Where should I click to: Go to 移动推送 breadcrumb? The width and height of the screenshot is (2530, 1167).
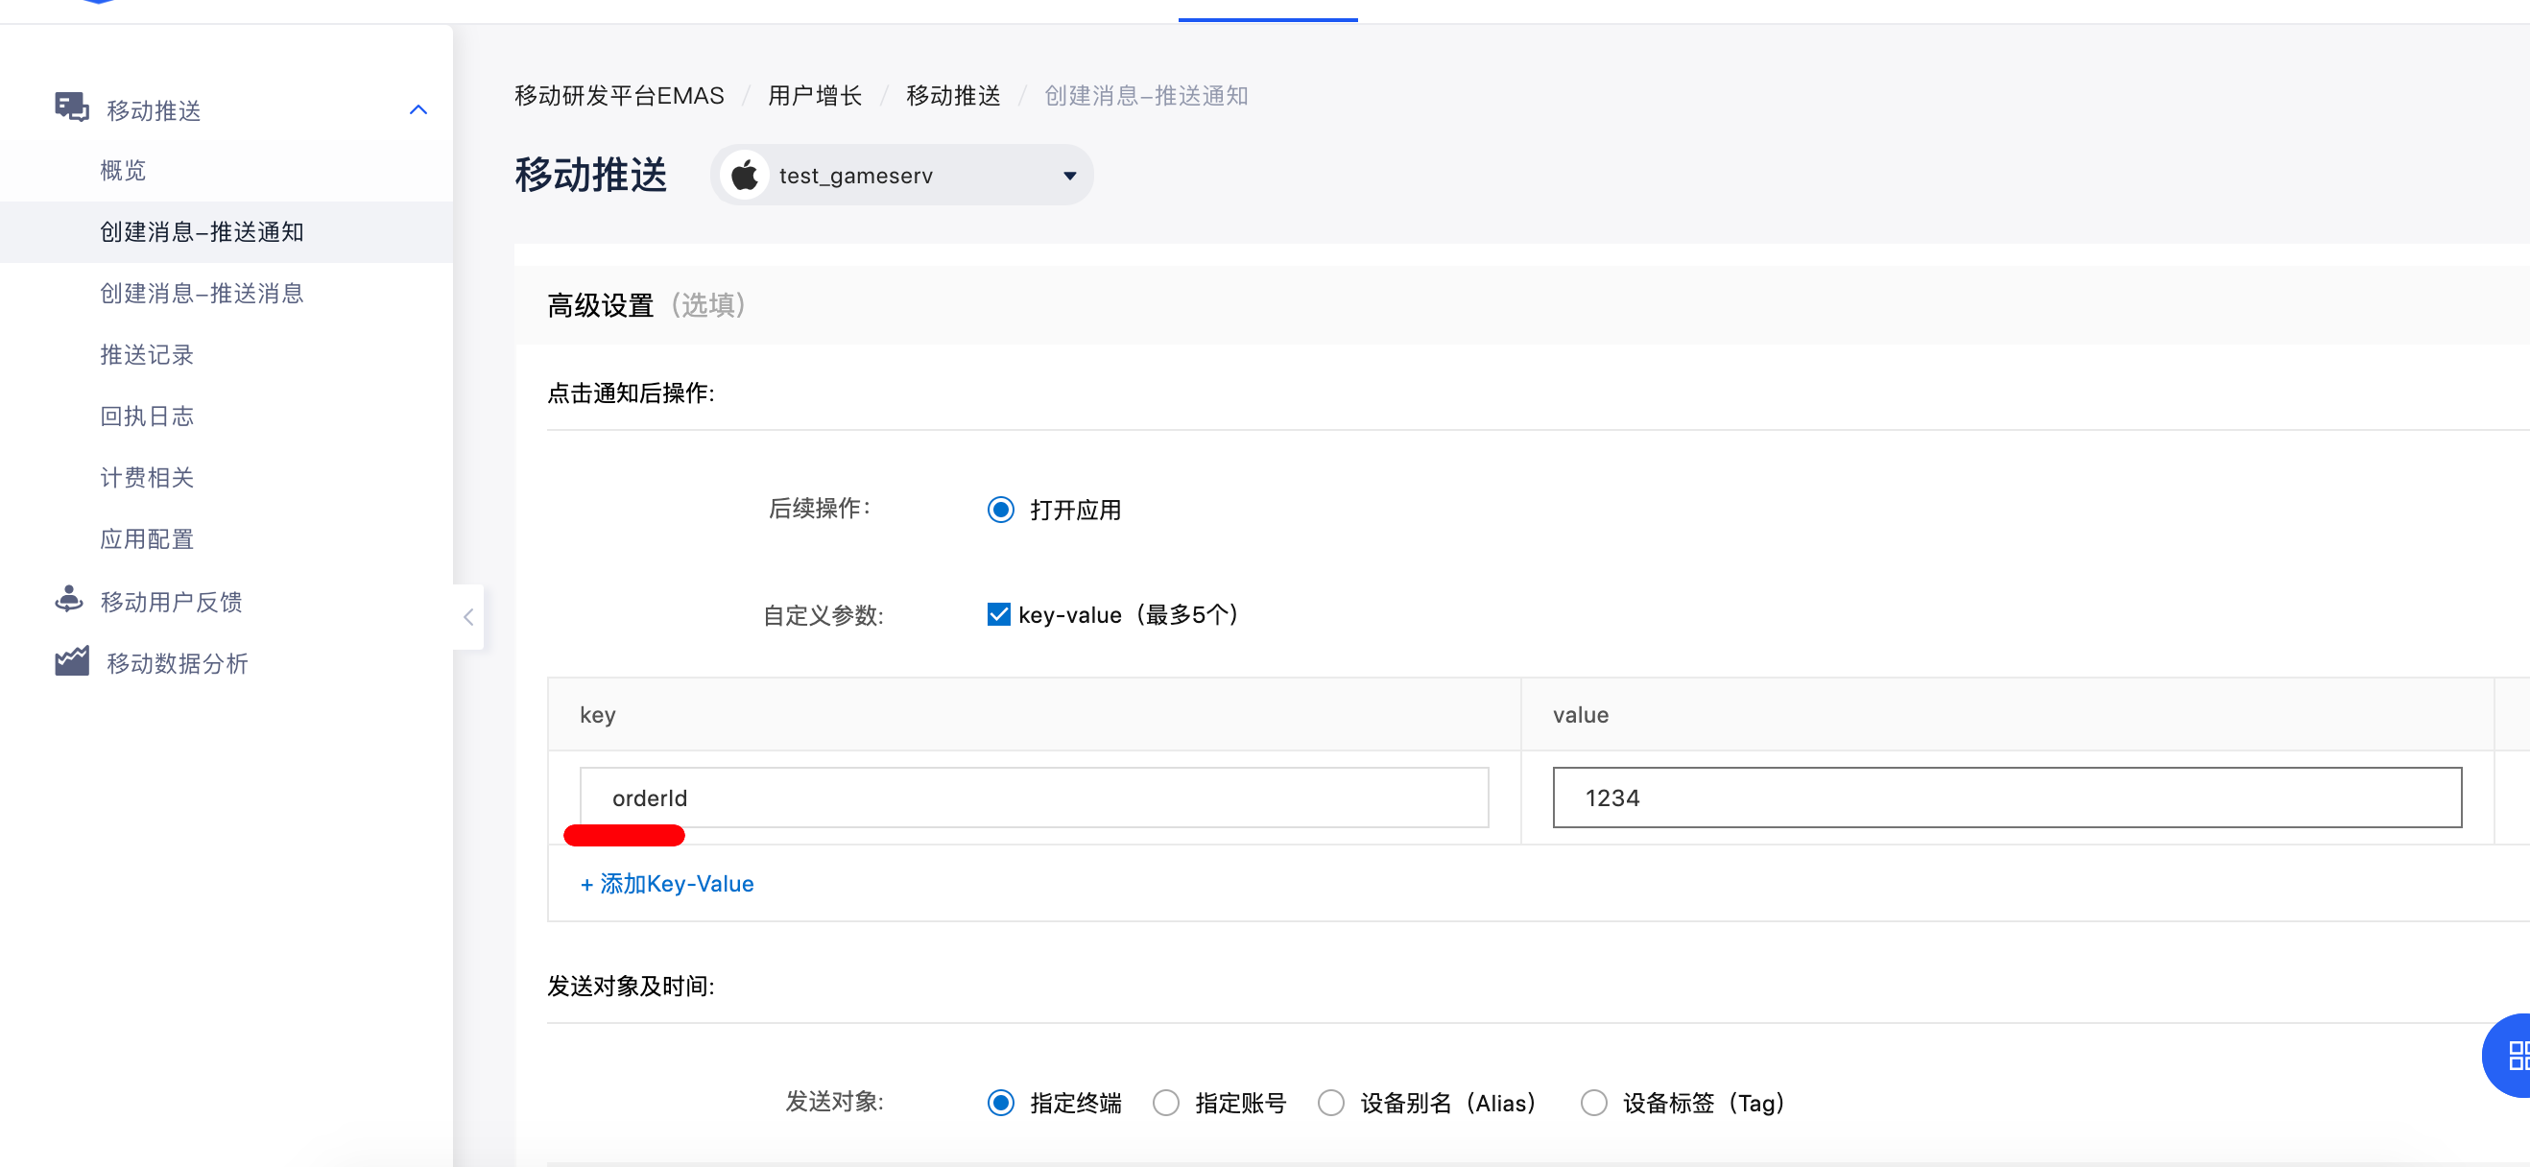pyautogui.click(x=953, y=95)
